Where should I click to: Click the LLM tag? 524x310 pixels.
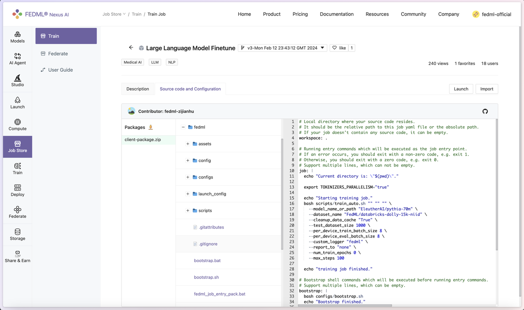(155, 62)
